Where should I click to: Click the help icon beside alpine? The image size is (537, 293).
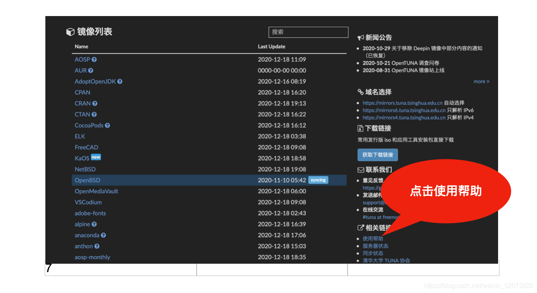point(94,224)
